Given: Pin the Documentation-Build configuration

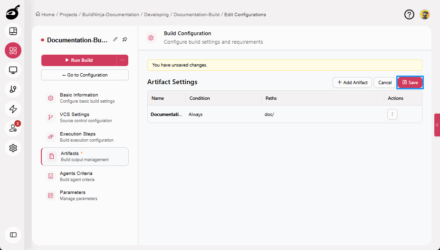Looking at the screenshot, I should [x=125, y=39].
